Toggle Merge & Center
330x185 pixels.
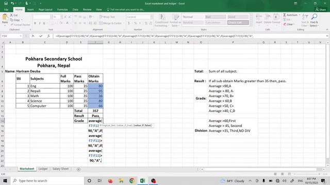click(x=110, y=23)
